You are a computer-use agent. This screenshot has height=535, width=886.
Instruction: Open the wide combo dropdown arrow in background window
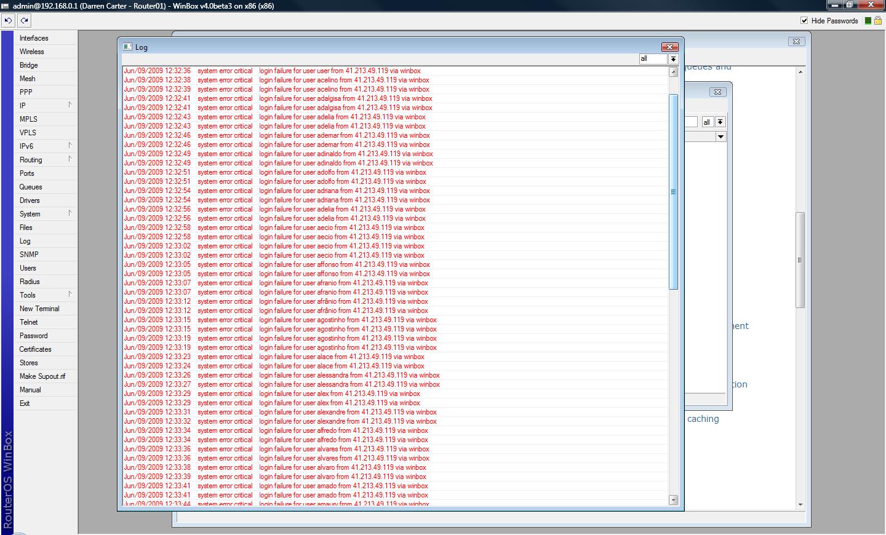(720, 137)
